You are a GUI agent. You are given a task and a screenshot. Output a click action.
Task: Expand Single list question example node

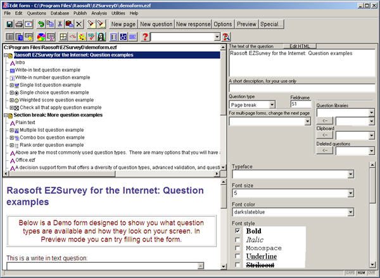(11, 85)
